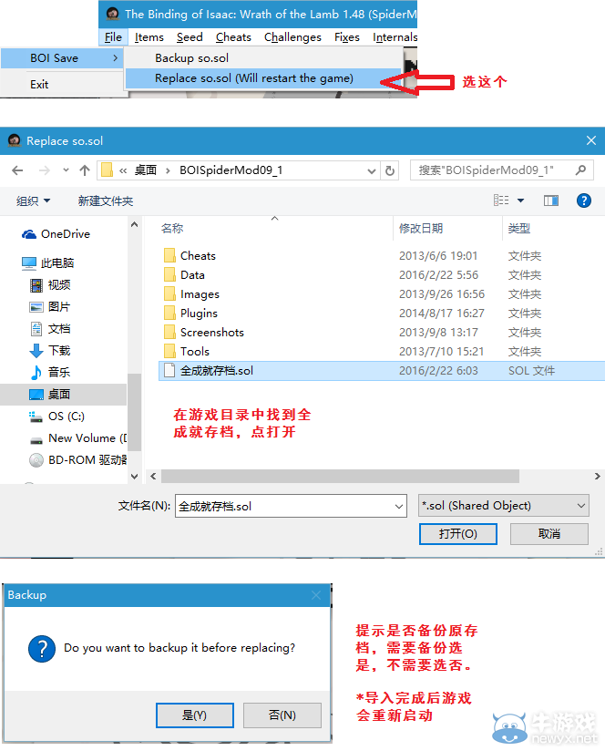The width and height of the screenshot is (605, 751).
Task: Open the *.sol file type dropdown
Action: [x=504, y=506]
